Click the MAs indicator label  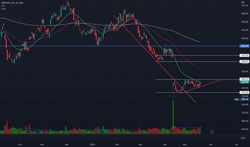[x=3, y=9]
